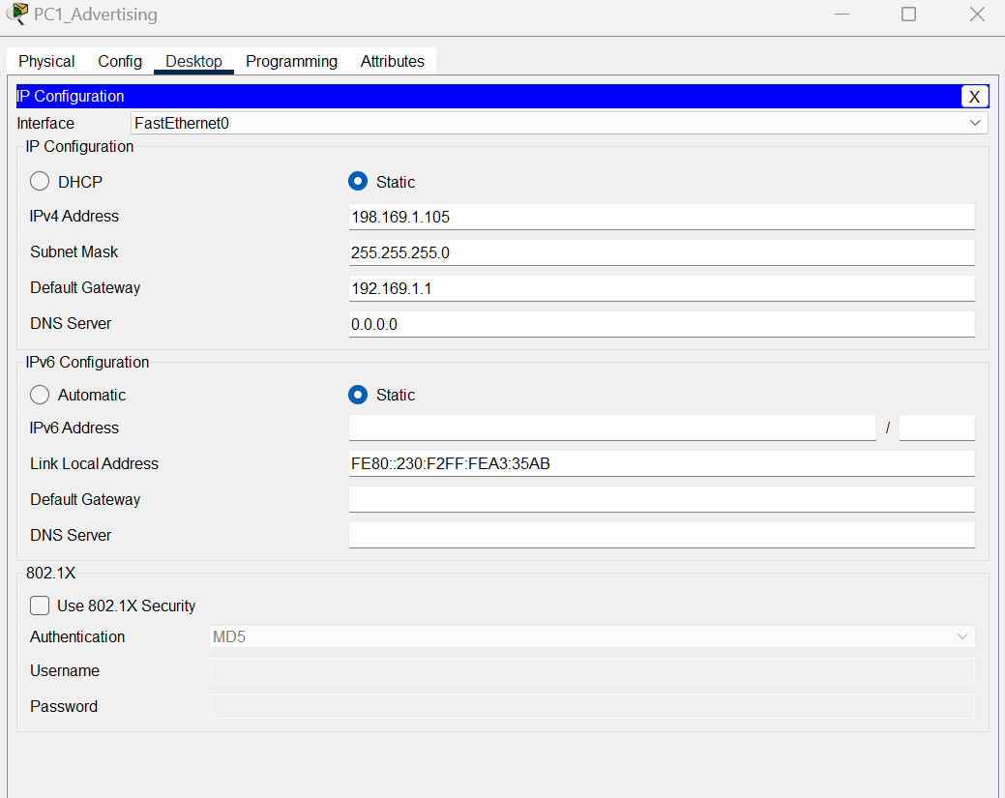This screenshot has height=798, width=1005.
Task: Click the IPv4 Address label
Action: click(74, 216)
